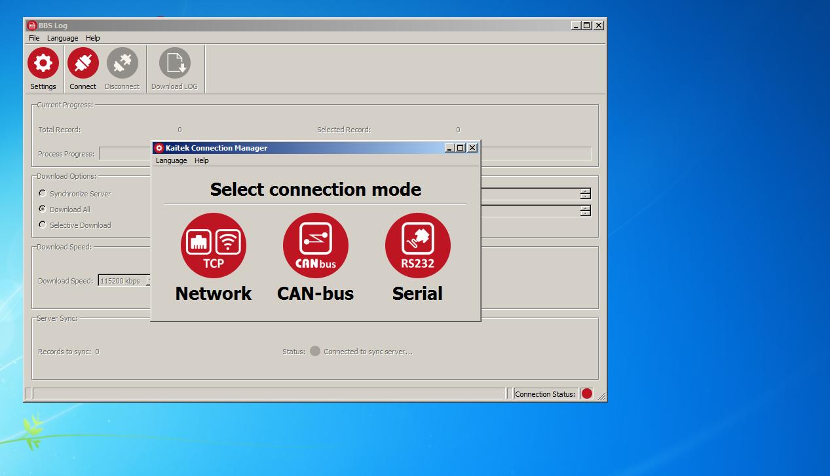
Task: Click the Connect plug icon
Action: [83, 62]
